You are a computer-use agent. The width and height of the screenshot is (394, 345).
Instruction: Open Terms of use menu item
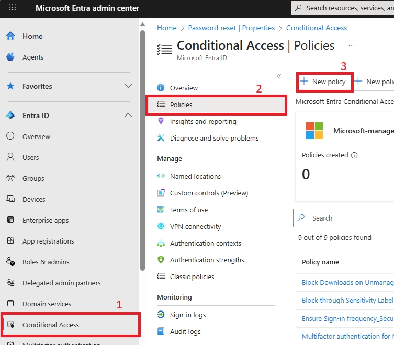189,210
